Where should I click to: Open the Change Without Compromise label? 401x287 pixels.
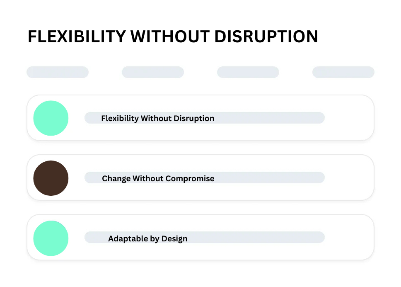pos(158,179)
